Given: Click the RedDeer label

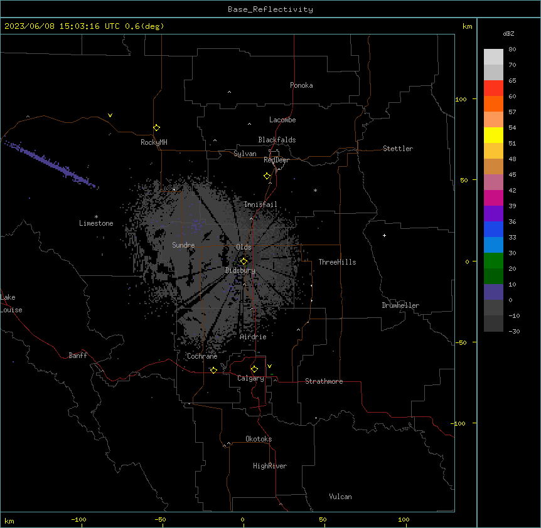Looking at the screenshot, I should coord(276,160).
